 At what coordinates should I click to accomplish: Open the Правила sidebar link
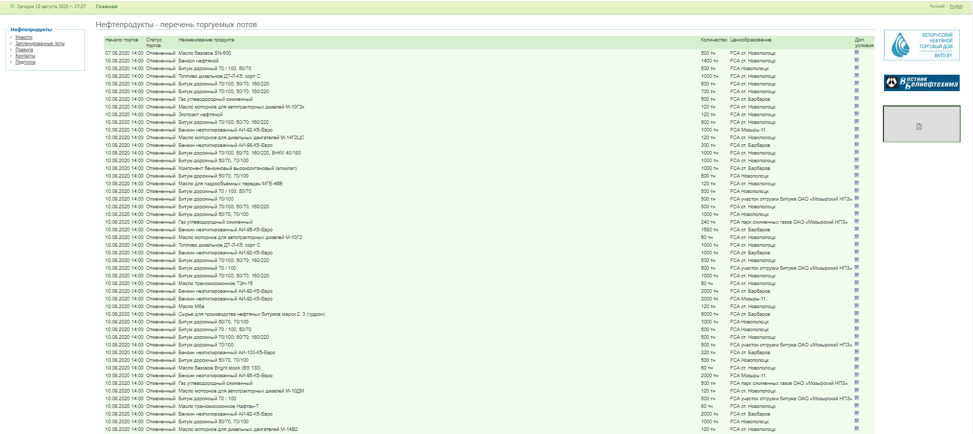[24, 50]
